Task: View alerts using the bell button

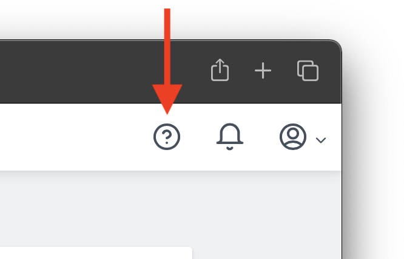Action: (x=229, y=136)
